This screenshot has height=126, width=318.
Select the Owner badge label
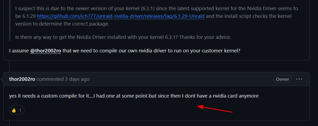coord(282,79)
